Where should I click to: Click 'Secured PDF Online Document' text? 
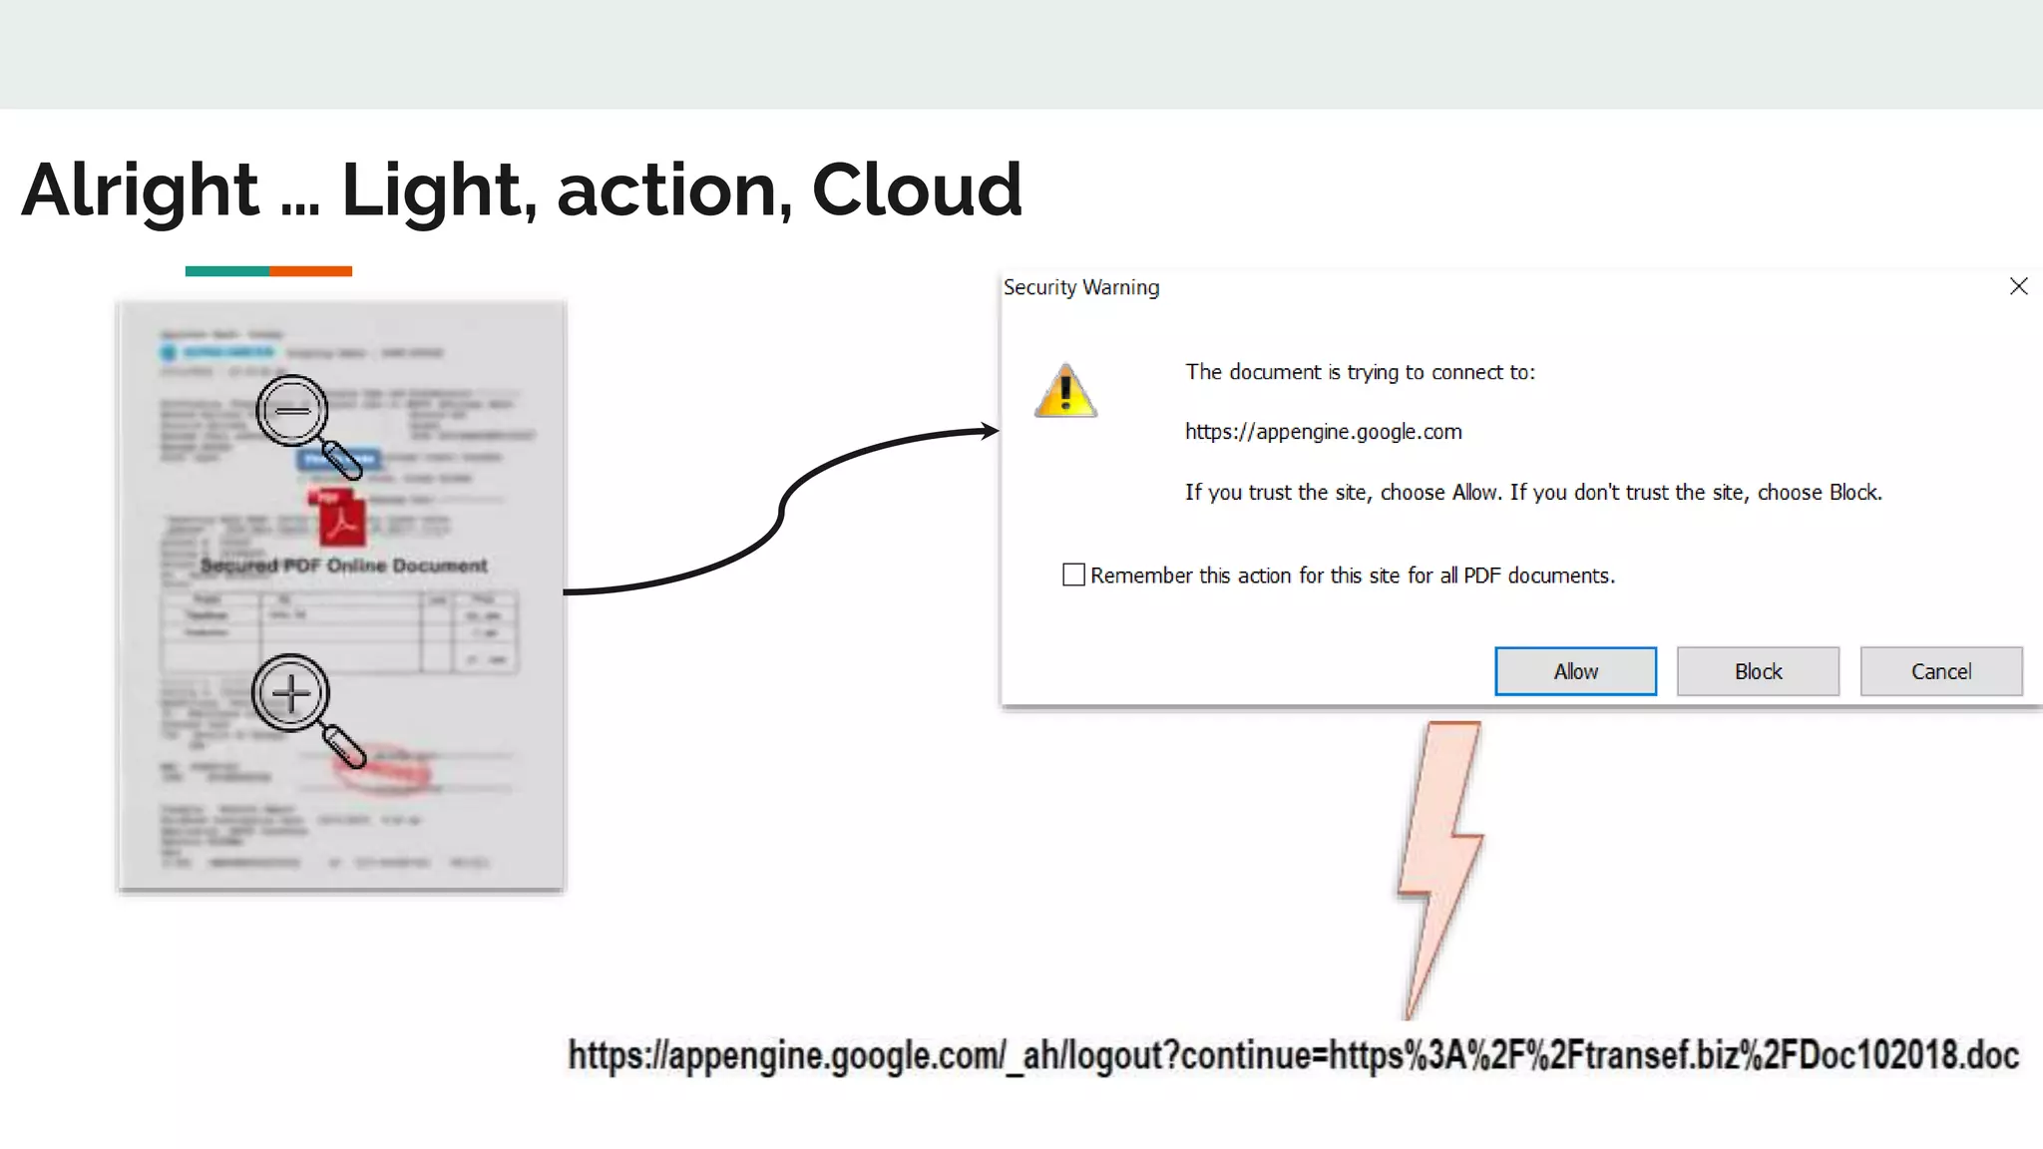click(x=343, y=566)
